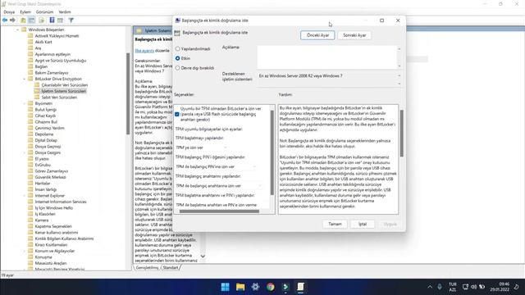Image resolution: width=525 pixels, height=295 pixels.
Task: Expand the 'Internet Explorer' tree node
Action: 24,196
